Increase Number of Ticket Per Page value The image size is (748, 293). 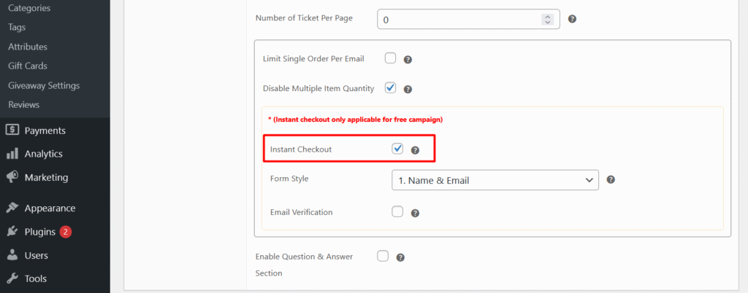547,16
